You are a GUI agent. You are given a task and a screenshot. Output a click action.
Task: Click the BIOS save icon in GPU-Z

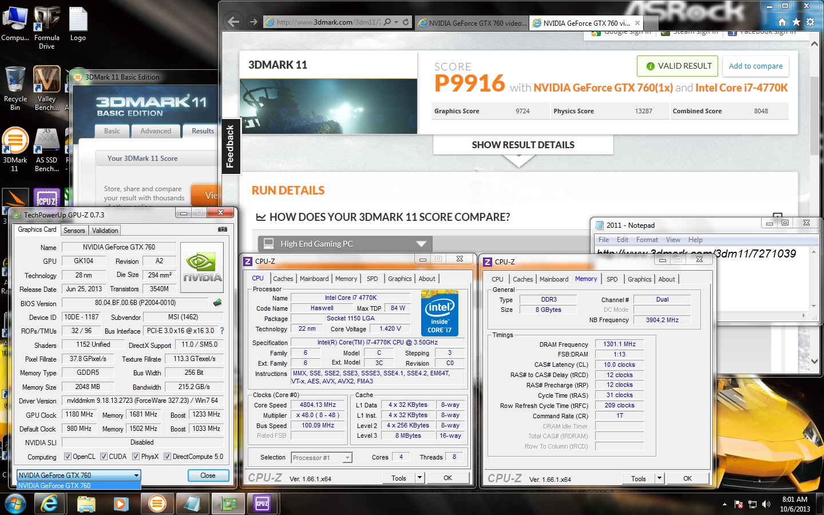click(217, 303)
